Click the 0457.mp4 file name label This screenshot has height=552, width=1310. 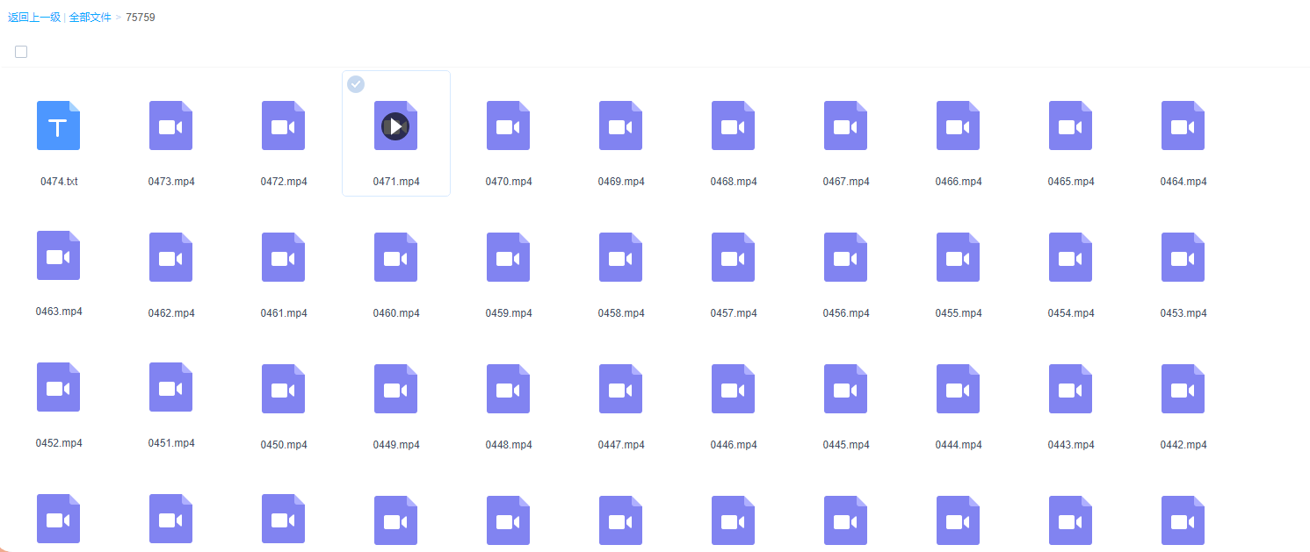tap(734, 313)
